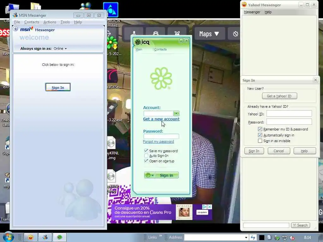Open the taskbar Address bar dropdown arrow

pos(246,238)
